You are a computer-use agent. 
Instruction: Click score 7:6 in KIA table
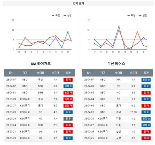(x=55, y=99)
